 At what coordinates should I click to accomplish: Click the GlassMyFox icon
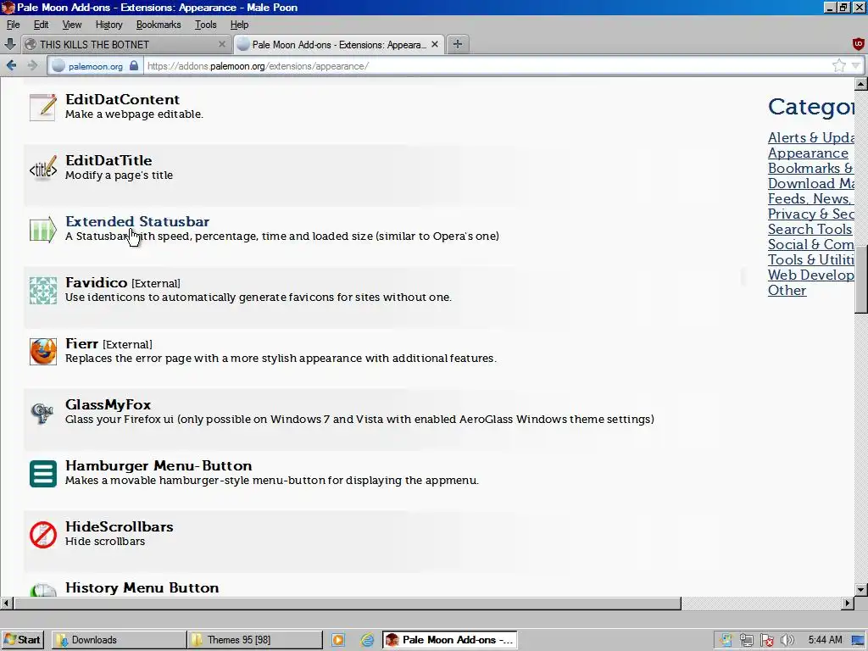(x=43, y=413)
